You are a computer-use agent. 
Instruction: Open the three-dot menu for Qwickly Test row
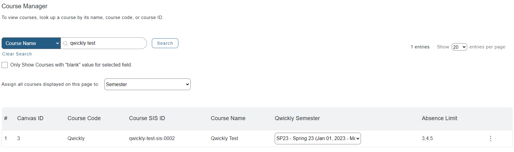[490, 139]
